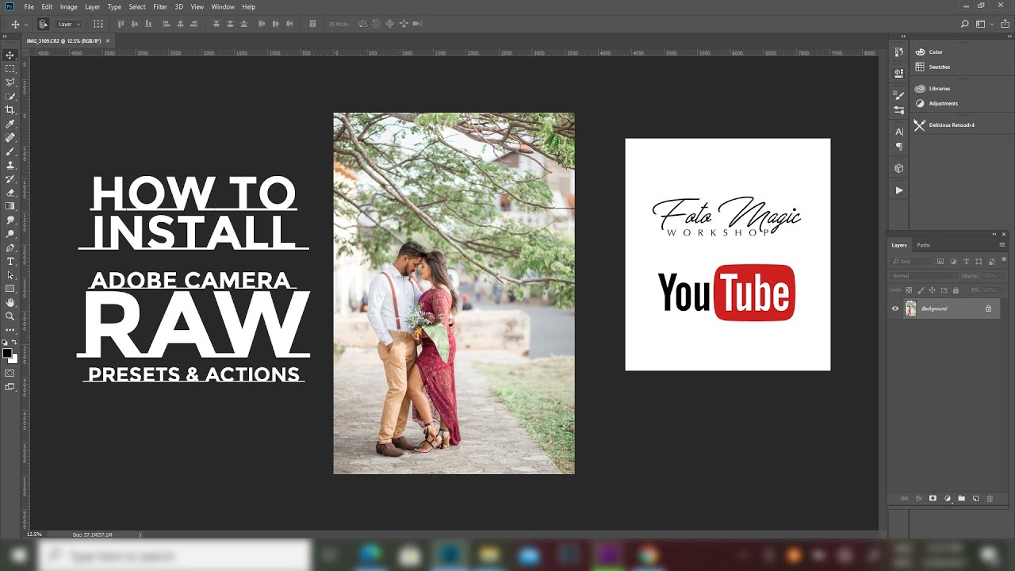Select the Healing Brush tool
This screenshot has width=1015, height=571.
coord(10,137)
